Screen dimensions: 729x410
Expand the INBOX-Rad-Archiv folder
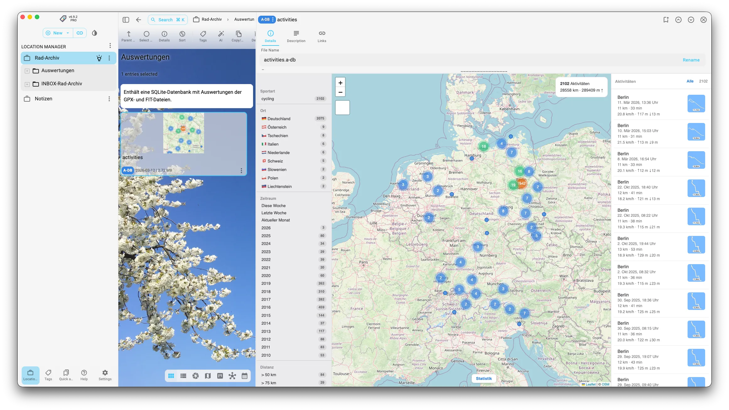coord(27,84)
